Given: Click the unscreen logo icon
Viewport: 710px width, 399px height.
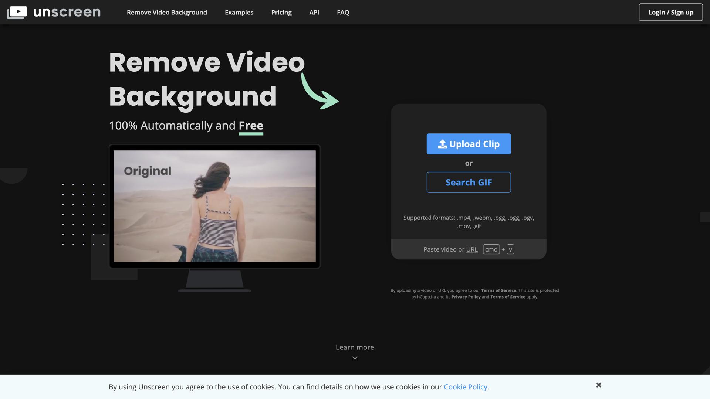Looking at the screenshot, I should (x=17, y=12).
